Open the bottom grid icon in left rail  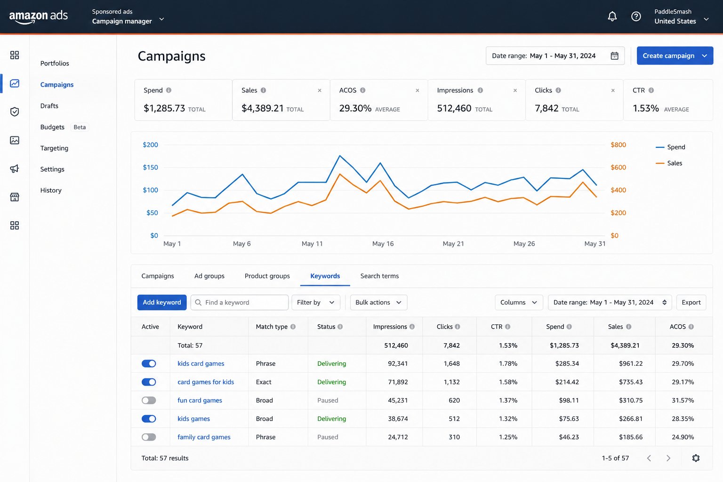click(x=15, y=225)
